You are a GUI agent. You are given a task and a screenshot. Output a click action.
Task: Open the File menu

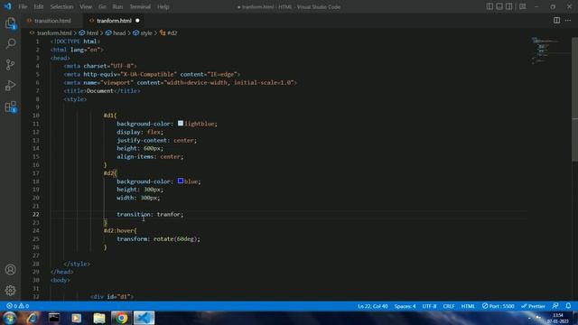coord(23,6)
